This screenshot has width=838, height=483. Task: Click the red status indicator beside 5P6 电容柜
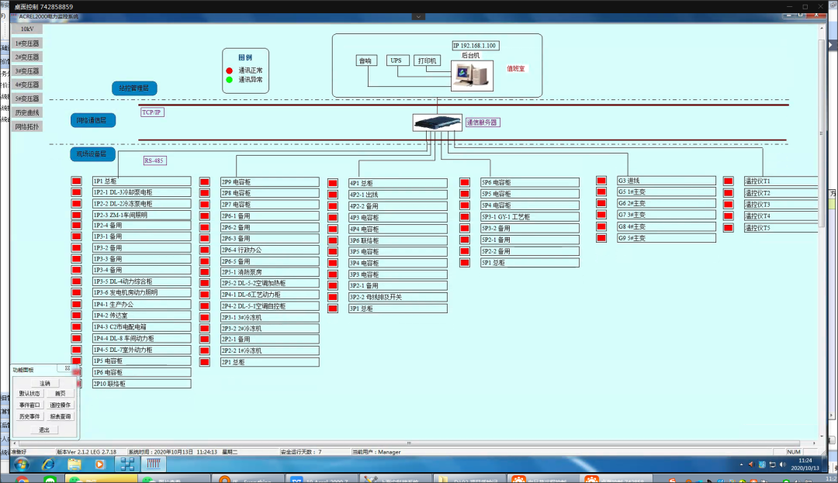[465, 181]
